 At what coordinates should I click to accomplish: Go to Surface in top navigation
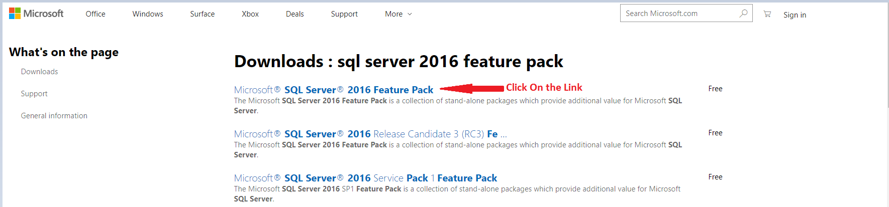203,14
